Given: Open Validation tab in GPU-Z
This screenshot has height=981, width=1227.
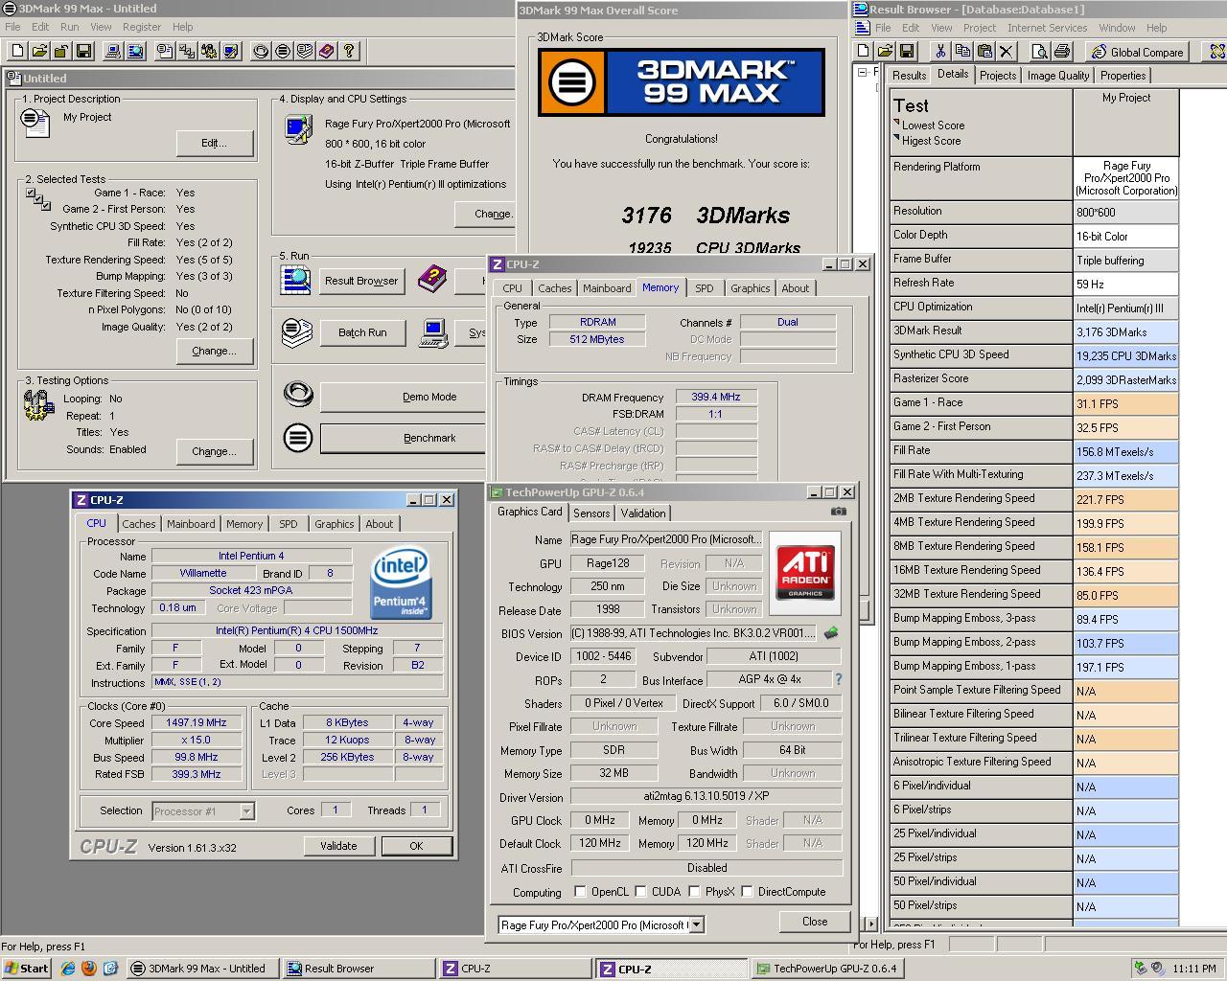Looking at the screenshot, I should 643,513.
